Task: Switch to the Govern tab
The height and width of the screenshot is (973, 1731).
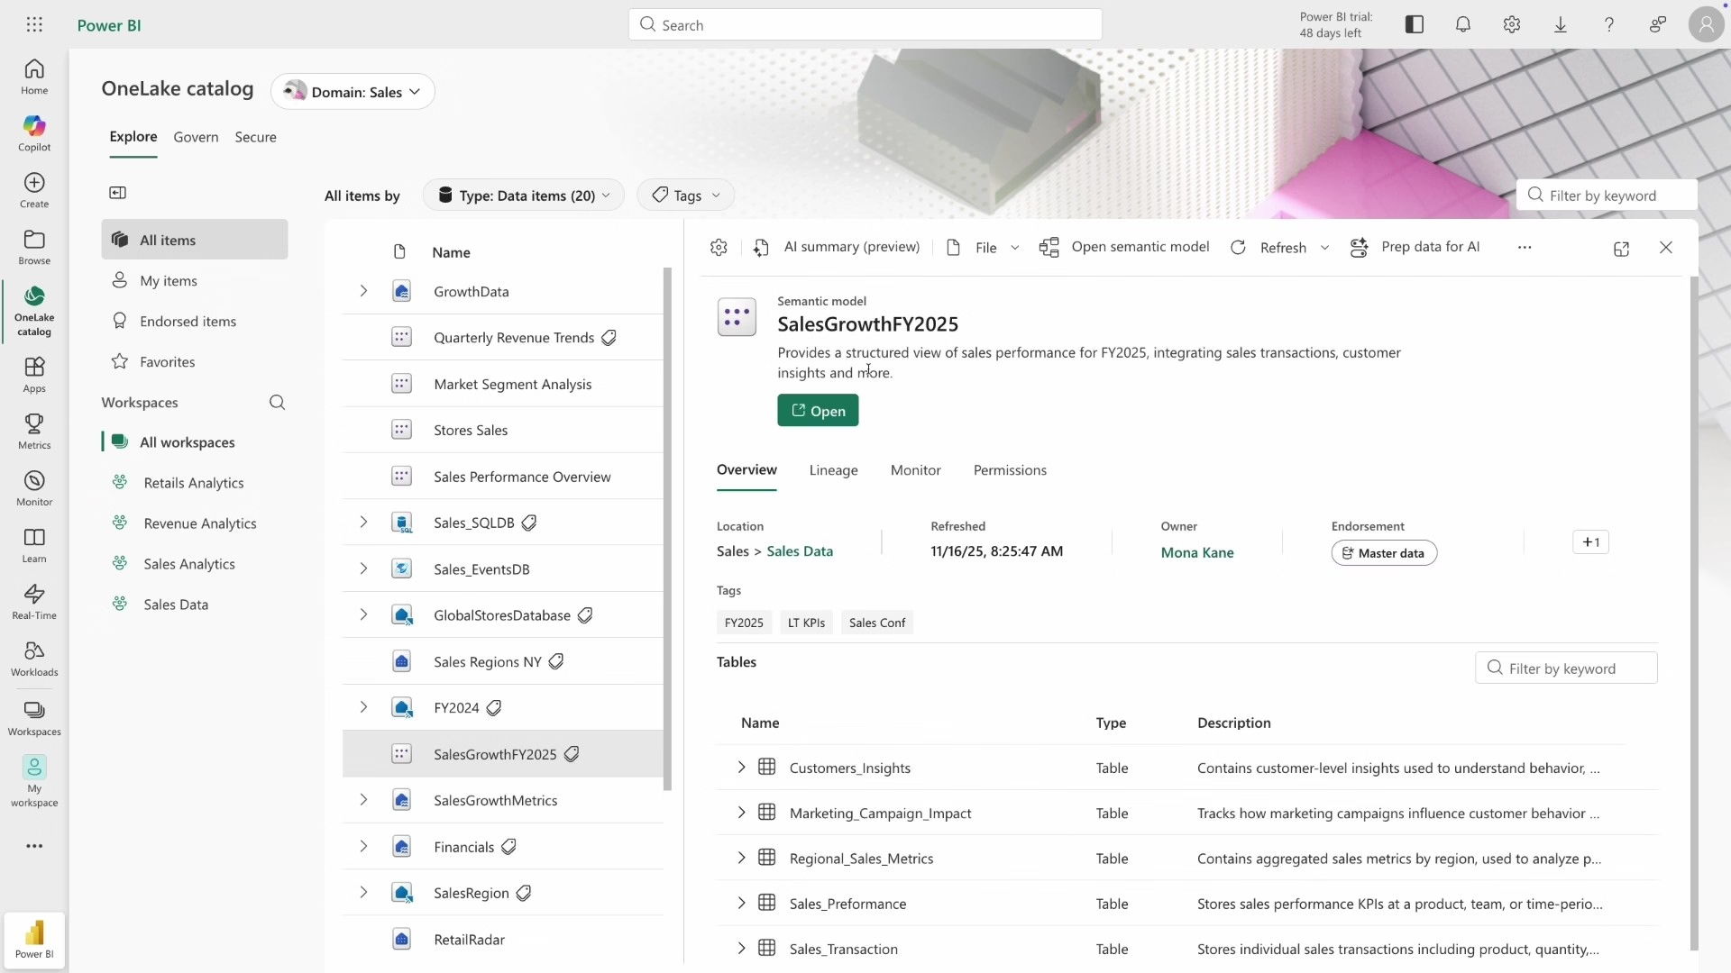Action: coord(196,137)
